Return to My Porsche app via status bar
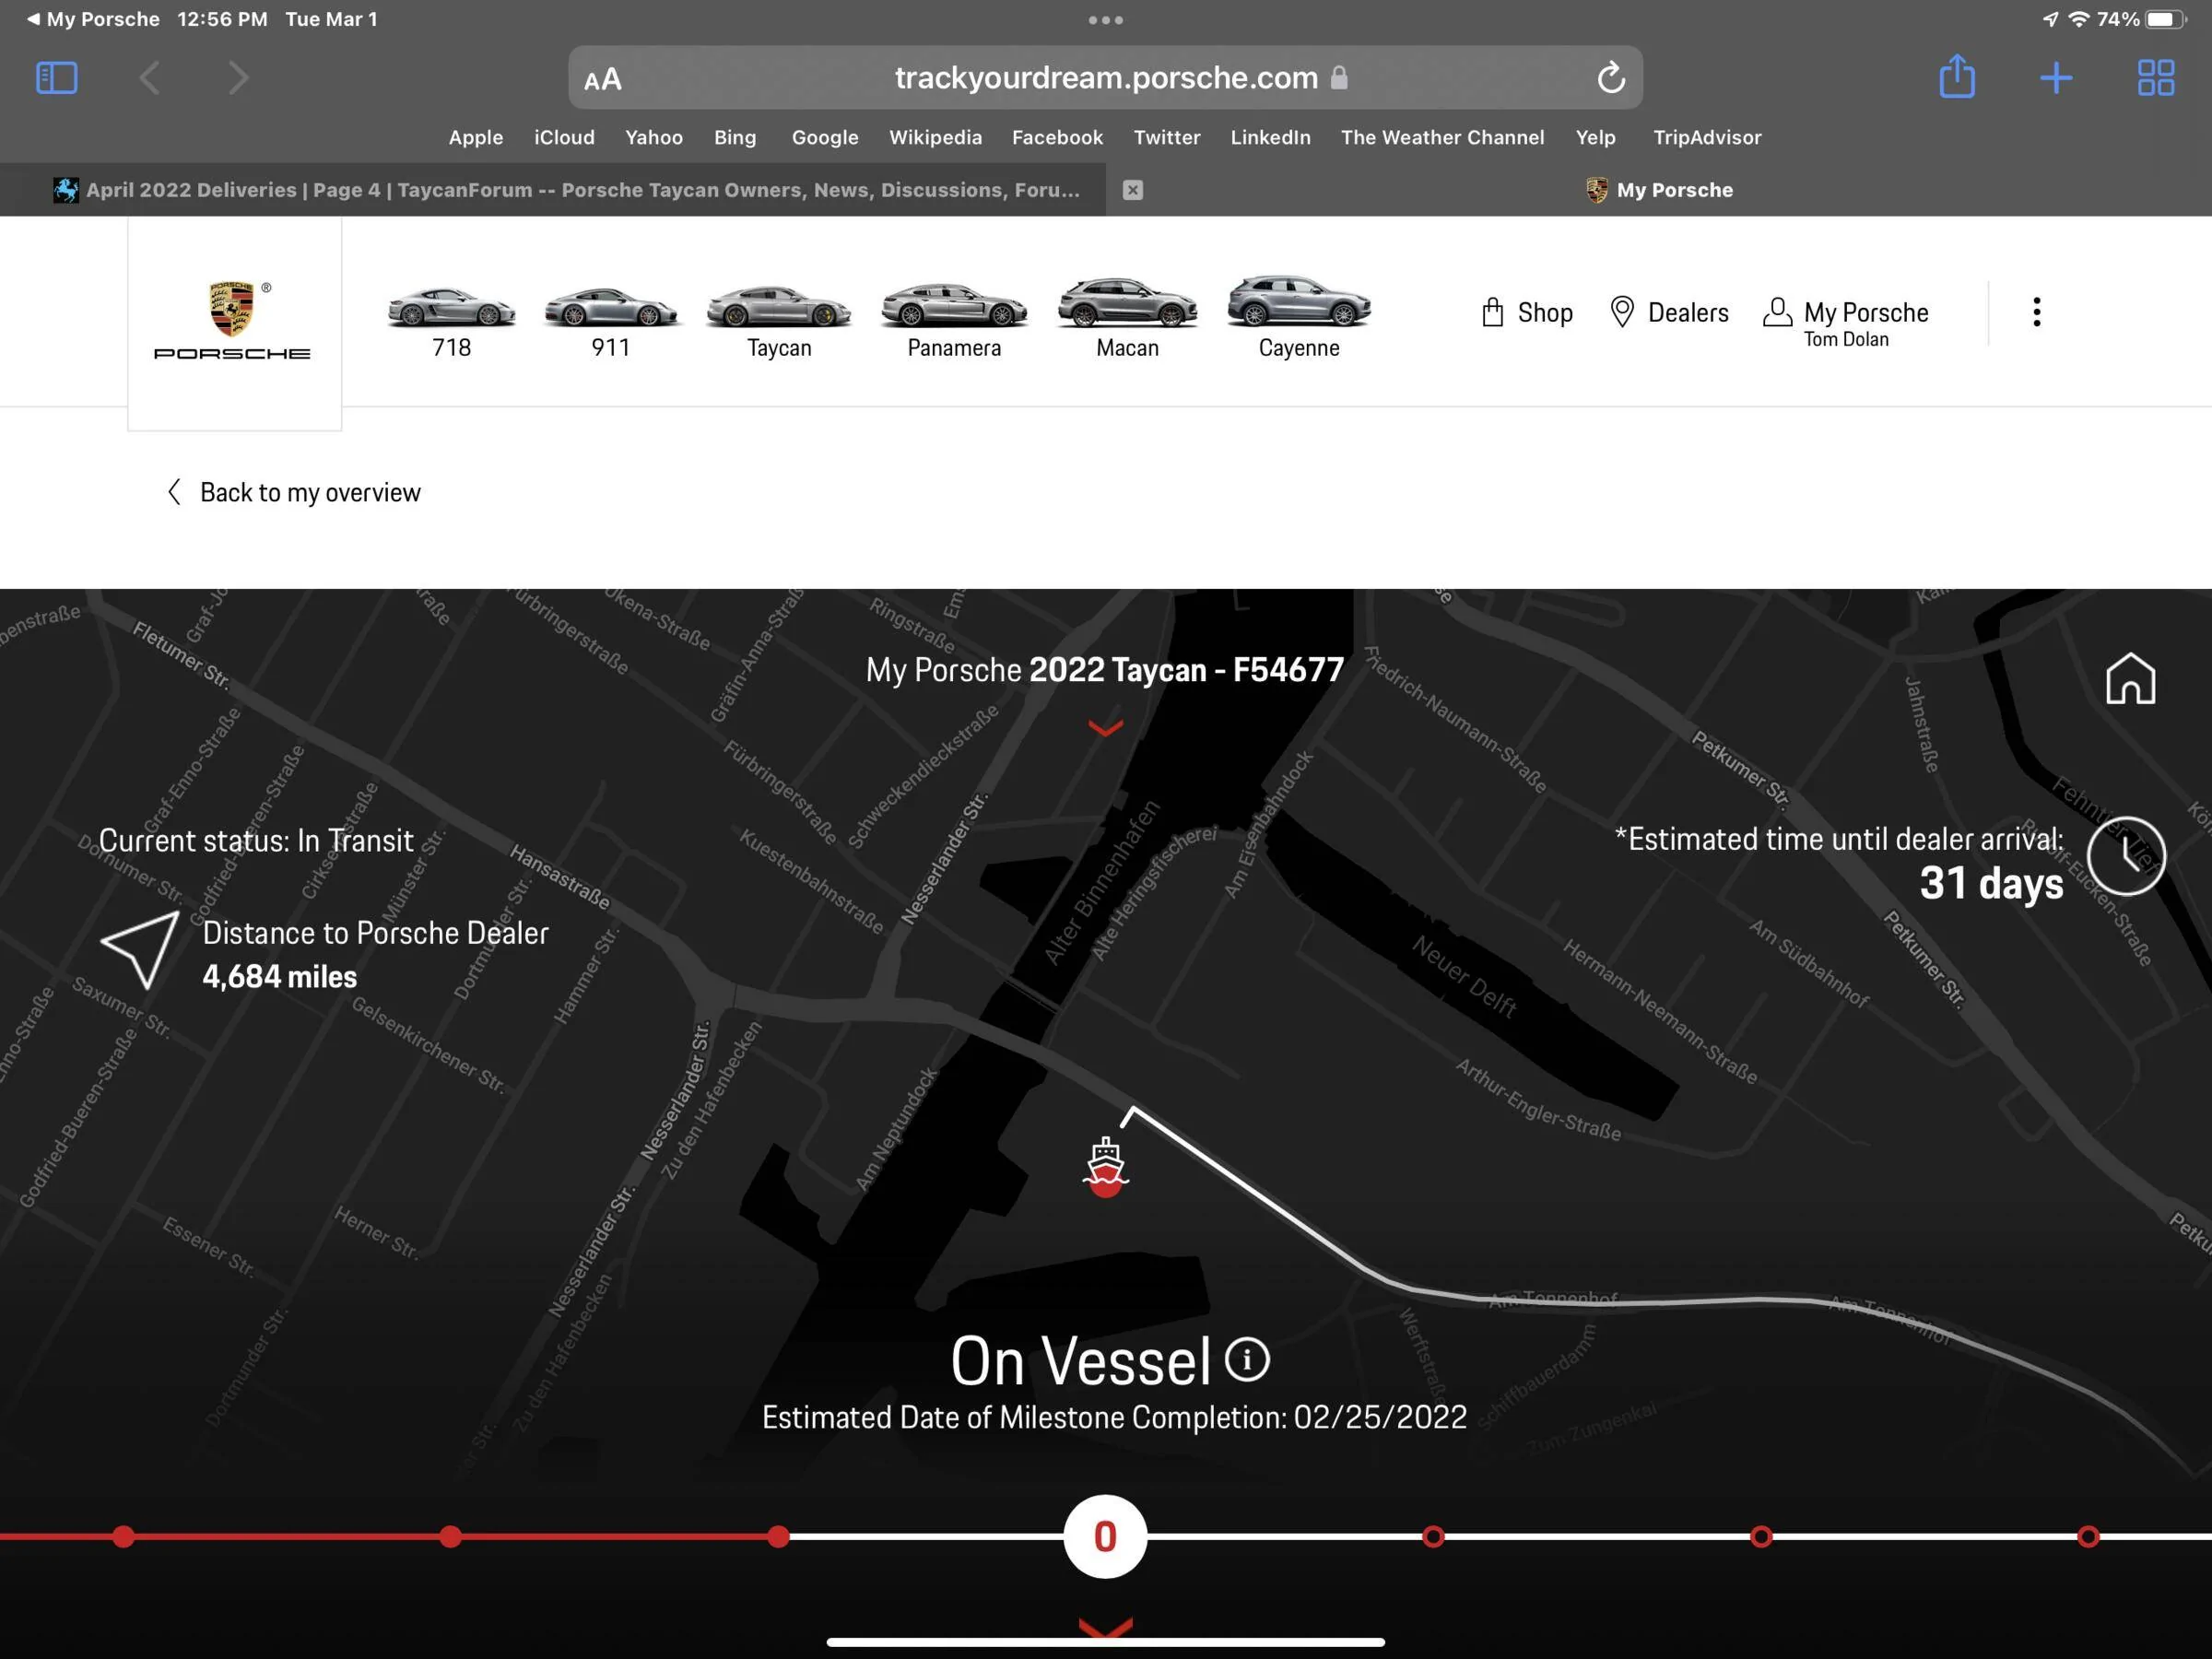Image resolution: width=2212 pixels, height=1659 pixels. coord(93,19)
